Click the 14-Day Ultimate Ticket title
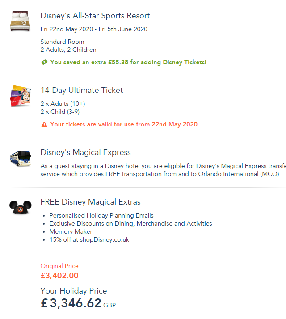286x319 pixels. point(82,90)
